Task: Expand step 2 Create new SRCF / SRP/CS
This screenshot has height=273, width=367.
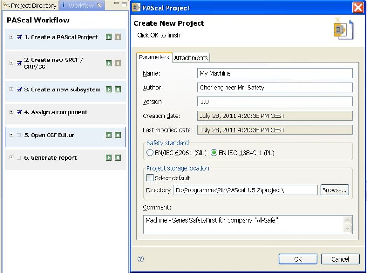Action: [x=11, y=63]
